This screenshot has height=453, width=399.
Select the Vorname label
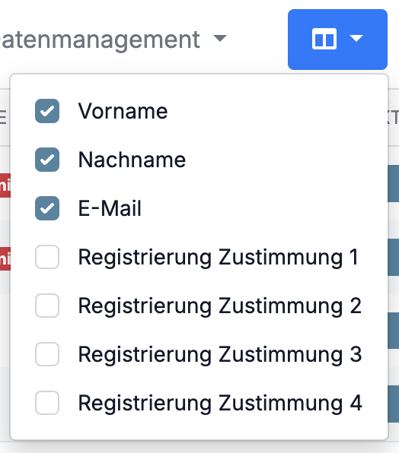coord(123,111)
